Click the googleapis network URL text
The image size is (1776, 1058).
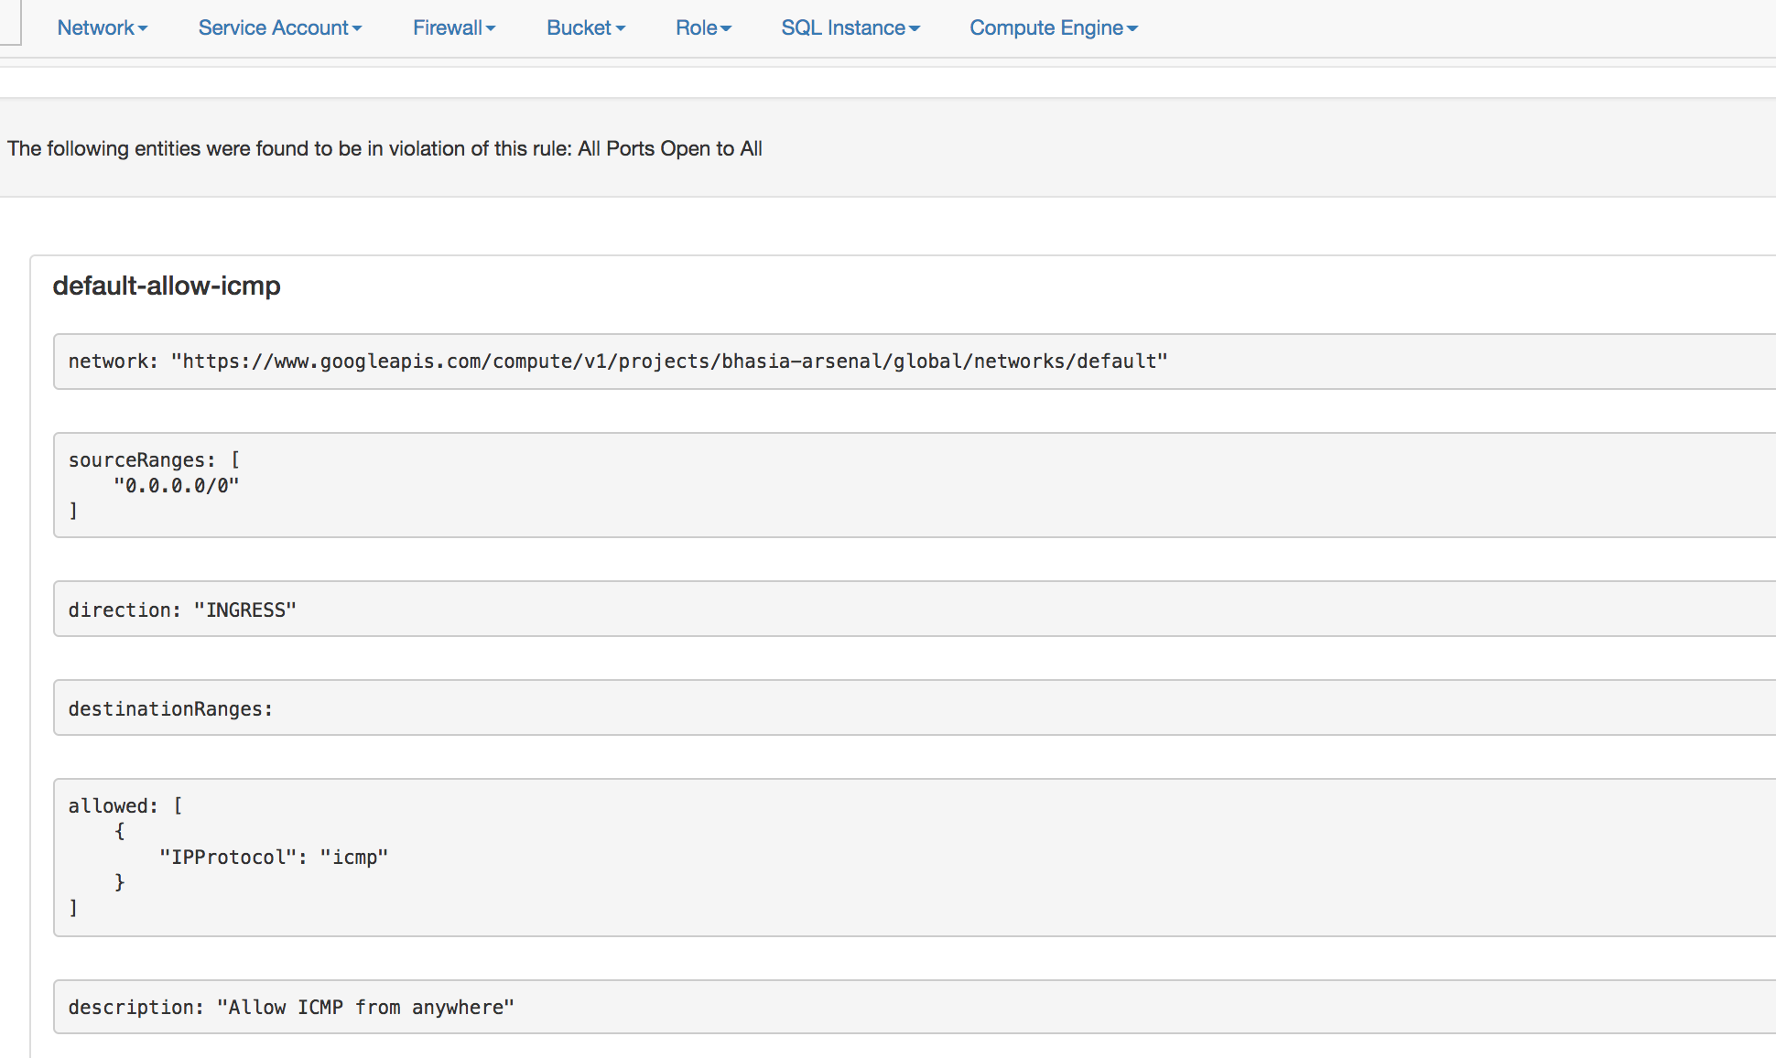pyautogui.click(x=668, y=362)
